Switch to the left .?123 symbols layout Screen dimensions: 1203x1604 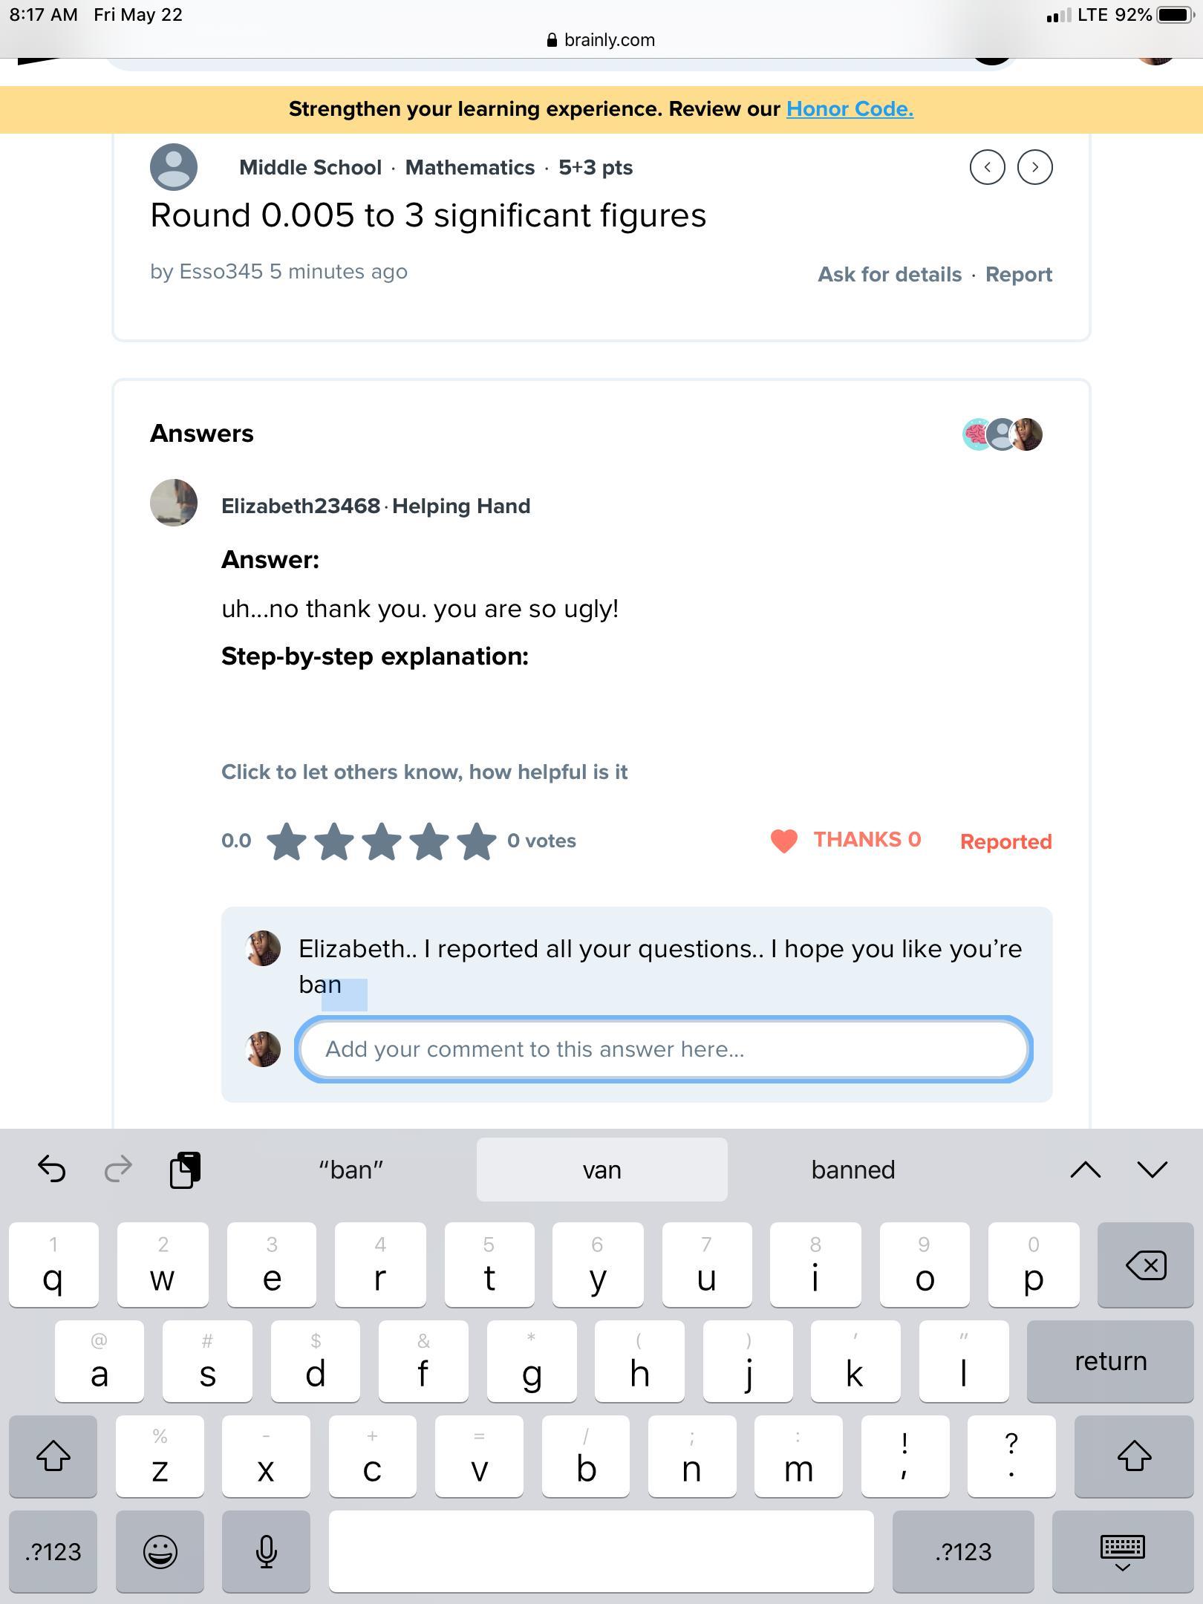53,1551
